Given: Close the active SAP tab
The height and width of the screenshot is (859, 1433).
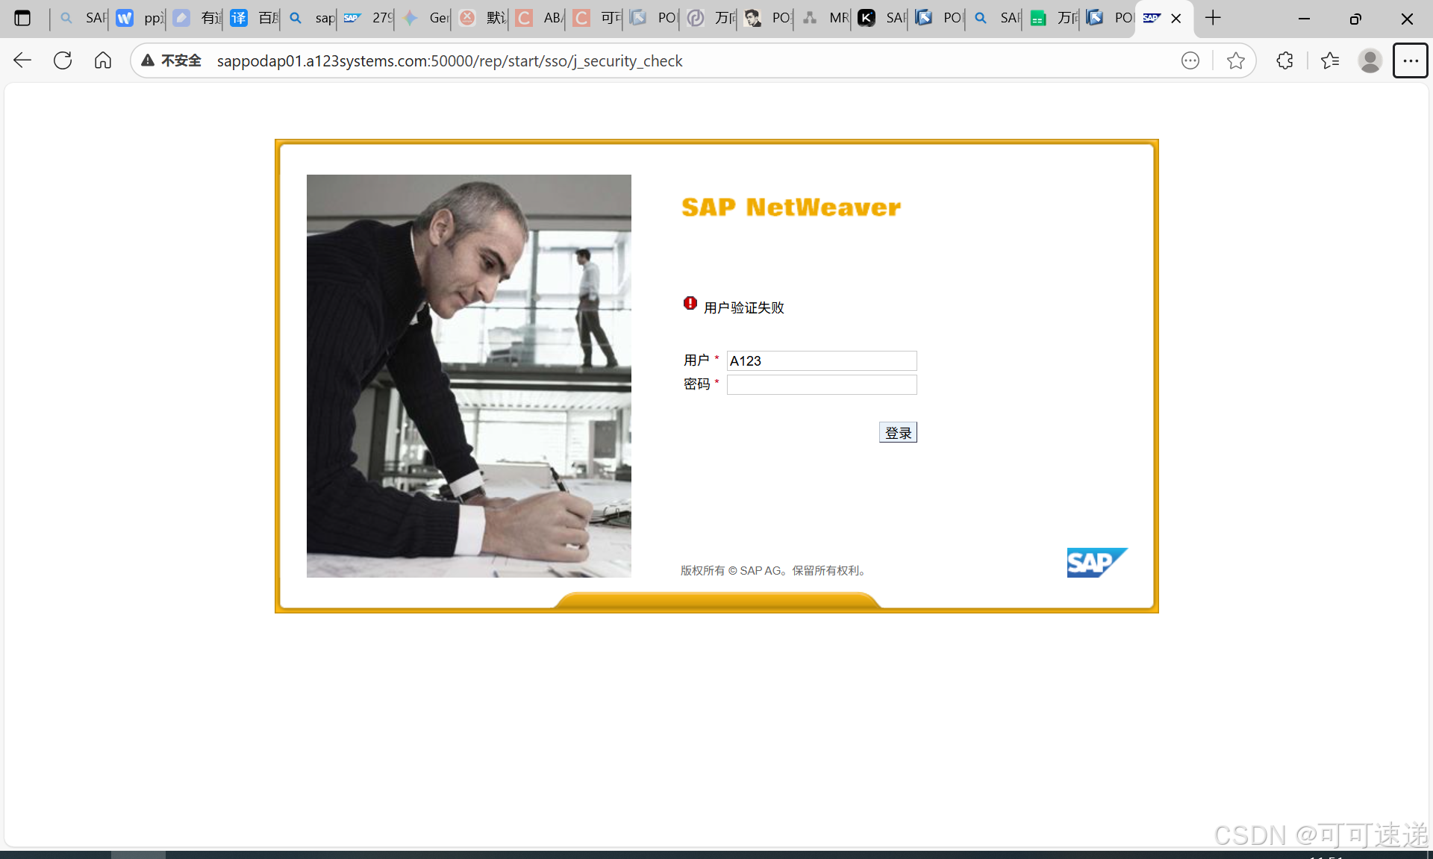Looking at the screenshot, I should pos(1176,19).
